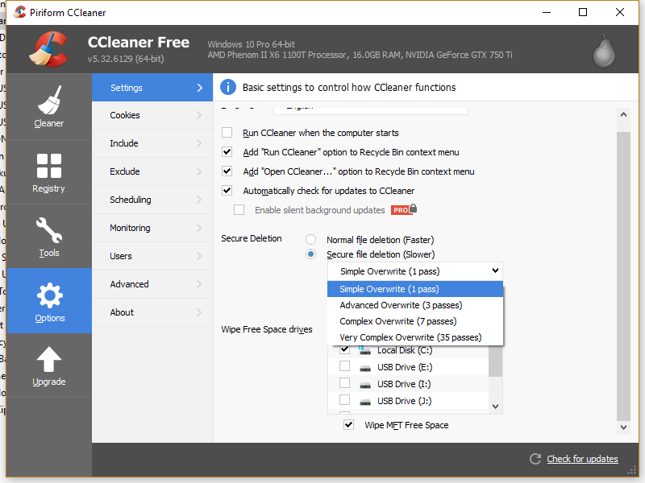Screen dimensions: 645x483
Task: Open the Registry section grid icon
Action: (49, 166)
